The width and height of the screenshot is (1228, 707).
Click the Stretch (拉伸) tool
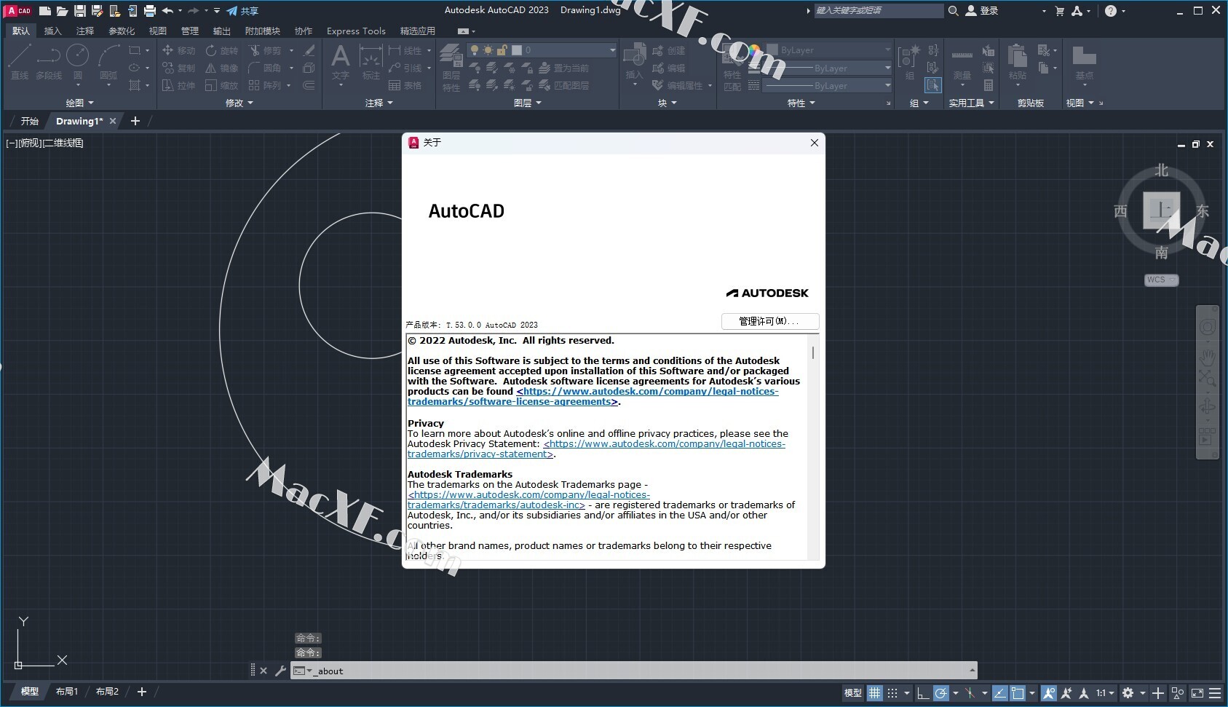click(x=178, y=85)
